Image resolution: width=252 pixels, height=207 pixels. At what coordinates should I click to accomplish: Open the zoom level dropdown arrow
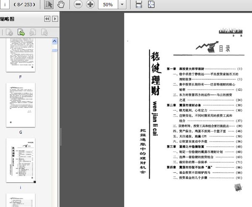point(122,5)
